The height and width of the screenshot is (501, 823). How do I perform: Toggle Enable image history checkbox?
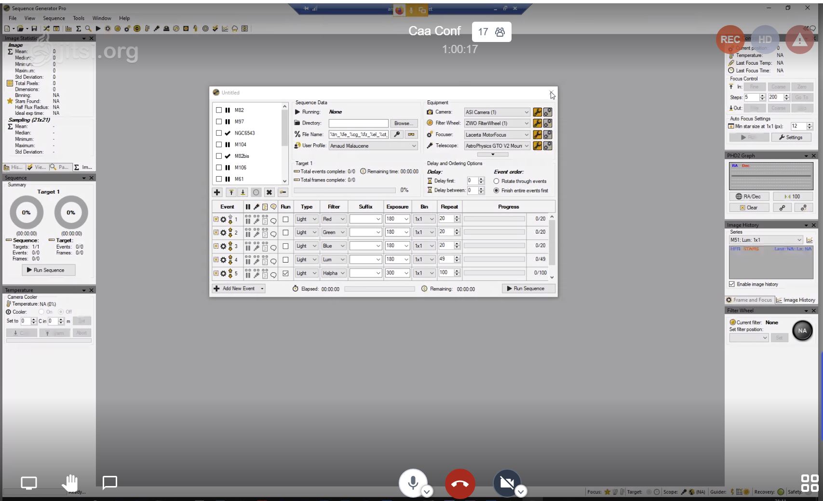[732, 284]
